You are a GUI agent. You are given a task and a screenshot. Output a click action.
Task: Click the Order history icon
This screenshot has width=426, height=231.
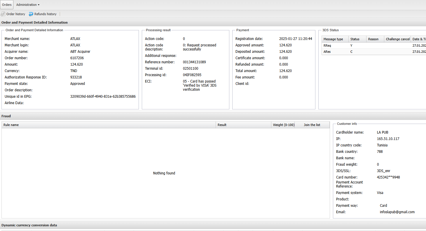point(3,14)
